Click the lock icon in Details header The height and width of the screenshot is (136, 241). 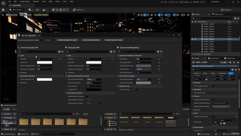[x=238, y=62]
